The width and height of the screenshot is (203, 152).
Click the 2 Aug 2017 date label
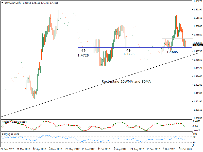(x=120, y=149)
